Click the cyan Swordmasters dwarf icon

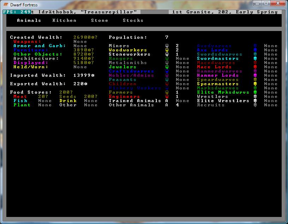pyautogui.click(x=255, y=58)
